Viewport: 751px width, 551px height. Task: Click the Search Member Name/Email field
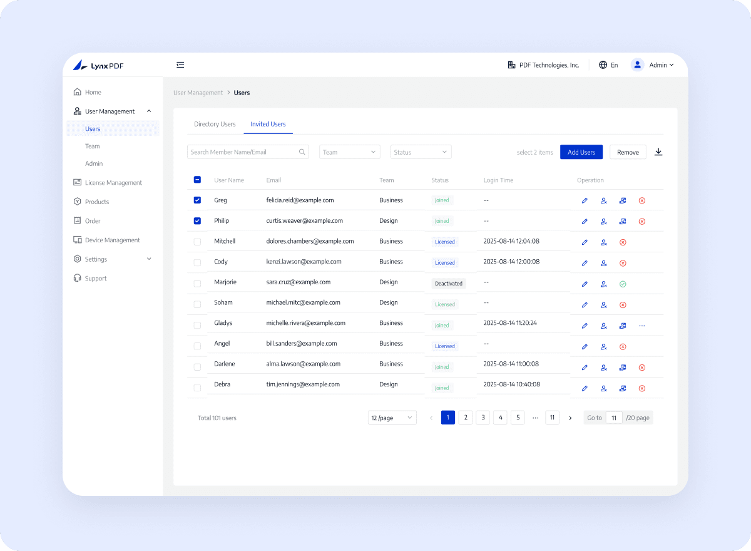[x=248, y=152]
